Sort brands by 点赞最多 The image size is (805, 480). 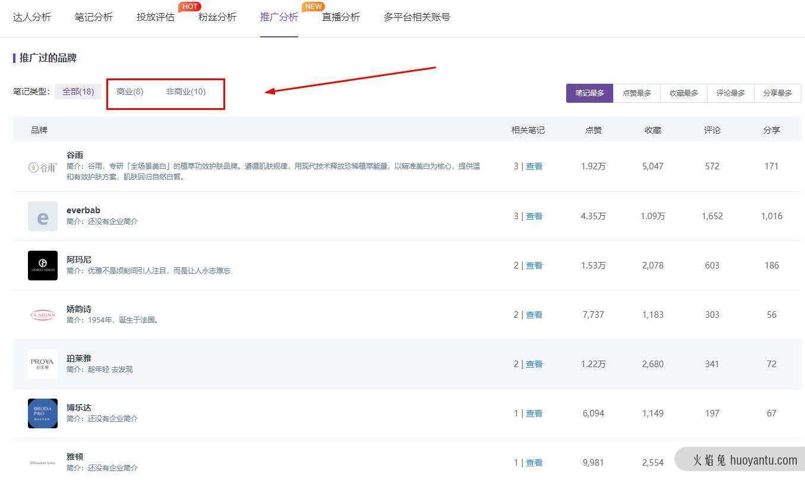coord(637,93)
